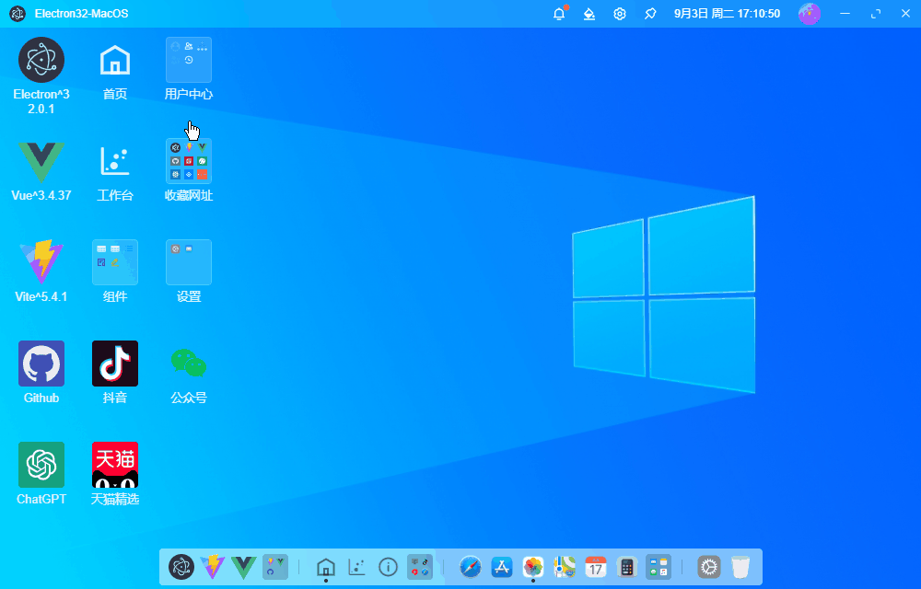
Task: Open the 天猫精选 Tmall desktop shortcut
Action: (x=115, y=465)
